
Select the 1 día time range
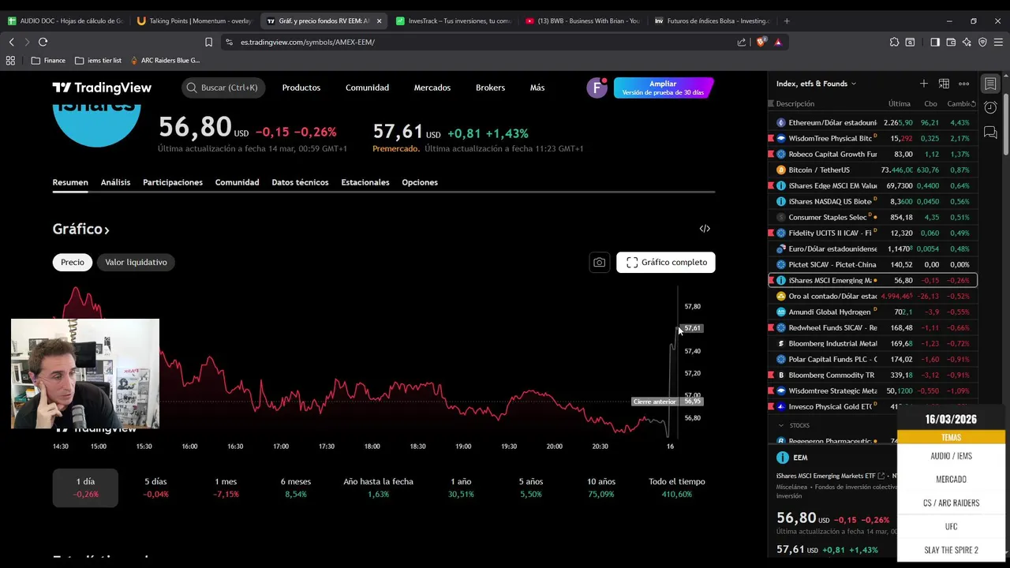tap(85, 488)
